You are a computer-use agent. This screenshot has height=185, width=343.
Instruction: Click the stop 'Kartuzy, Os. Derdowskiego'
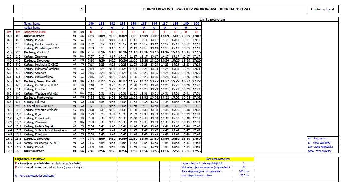pos(41,44)
